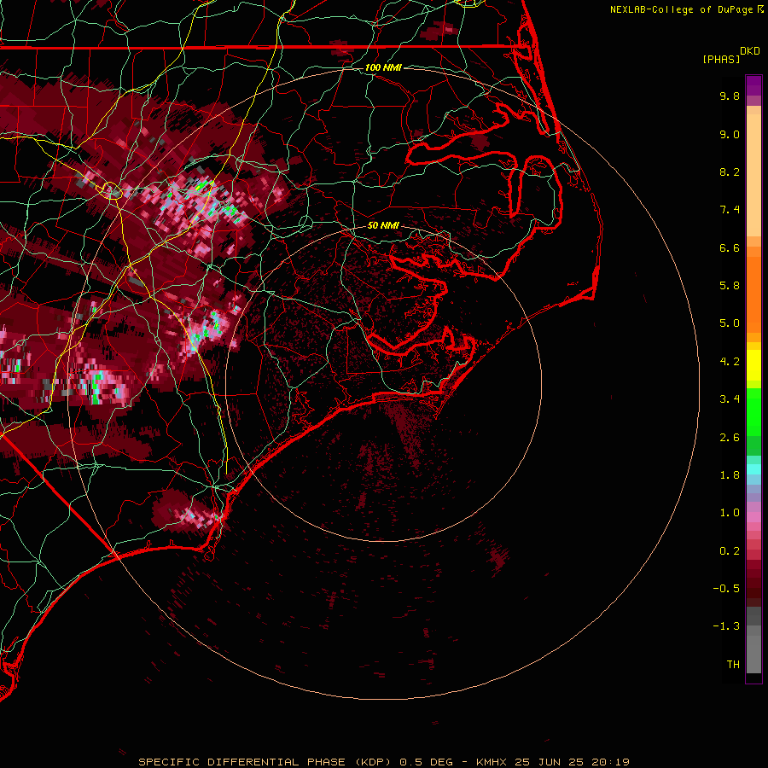Click the TH label on the scale
768x768 pixels.
[733, 665]
